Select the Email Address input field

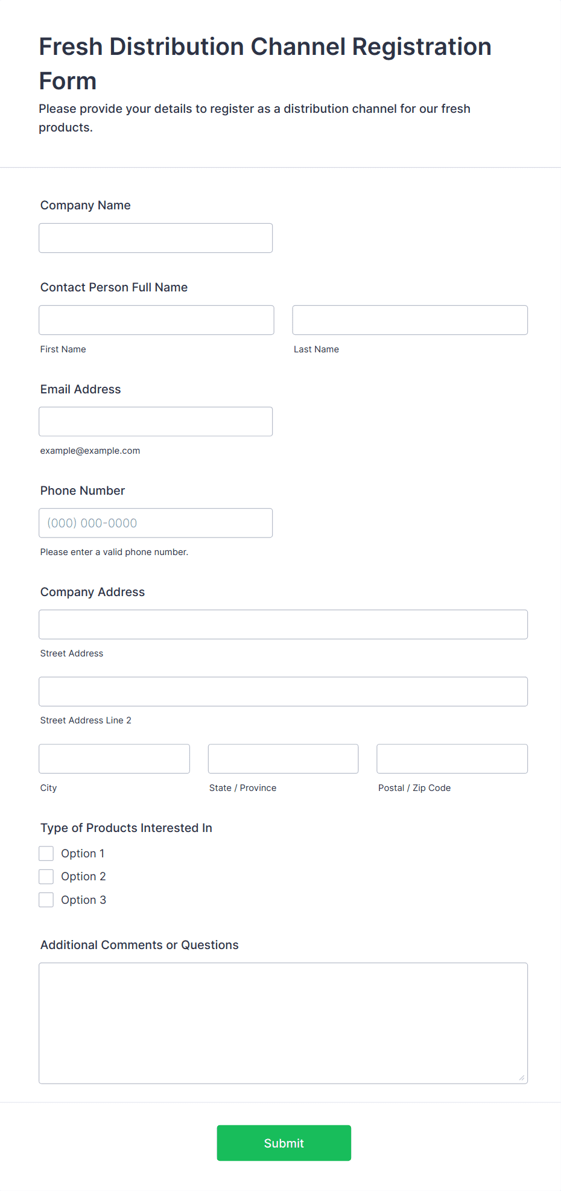pyautogui.click(x=156, y=421)
